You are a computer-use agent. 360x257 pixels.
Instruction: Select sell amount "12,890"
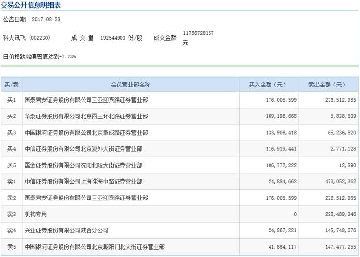pos(348,165)
